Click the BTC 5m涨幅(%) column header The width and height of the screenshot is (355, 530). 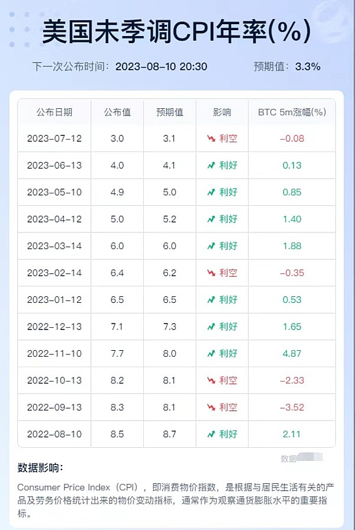pyautogui.click(x=292, y=112)
